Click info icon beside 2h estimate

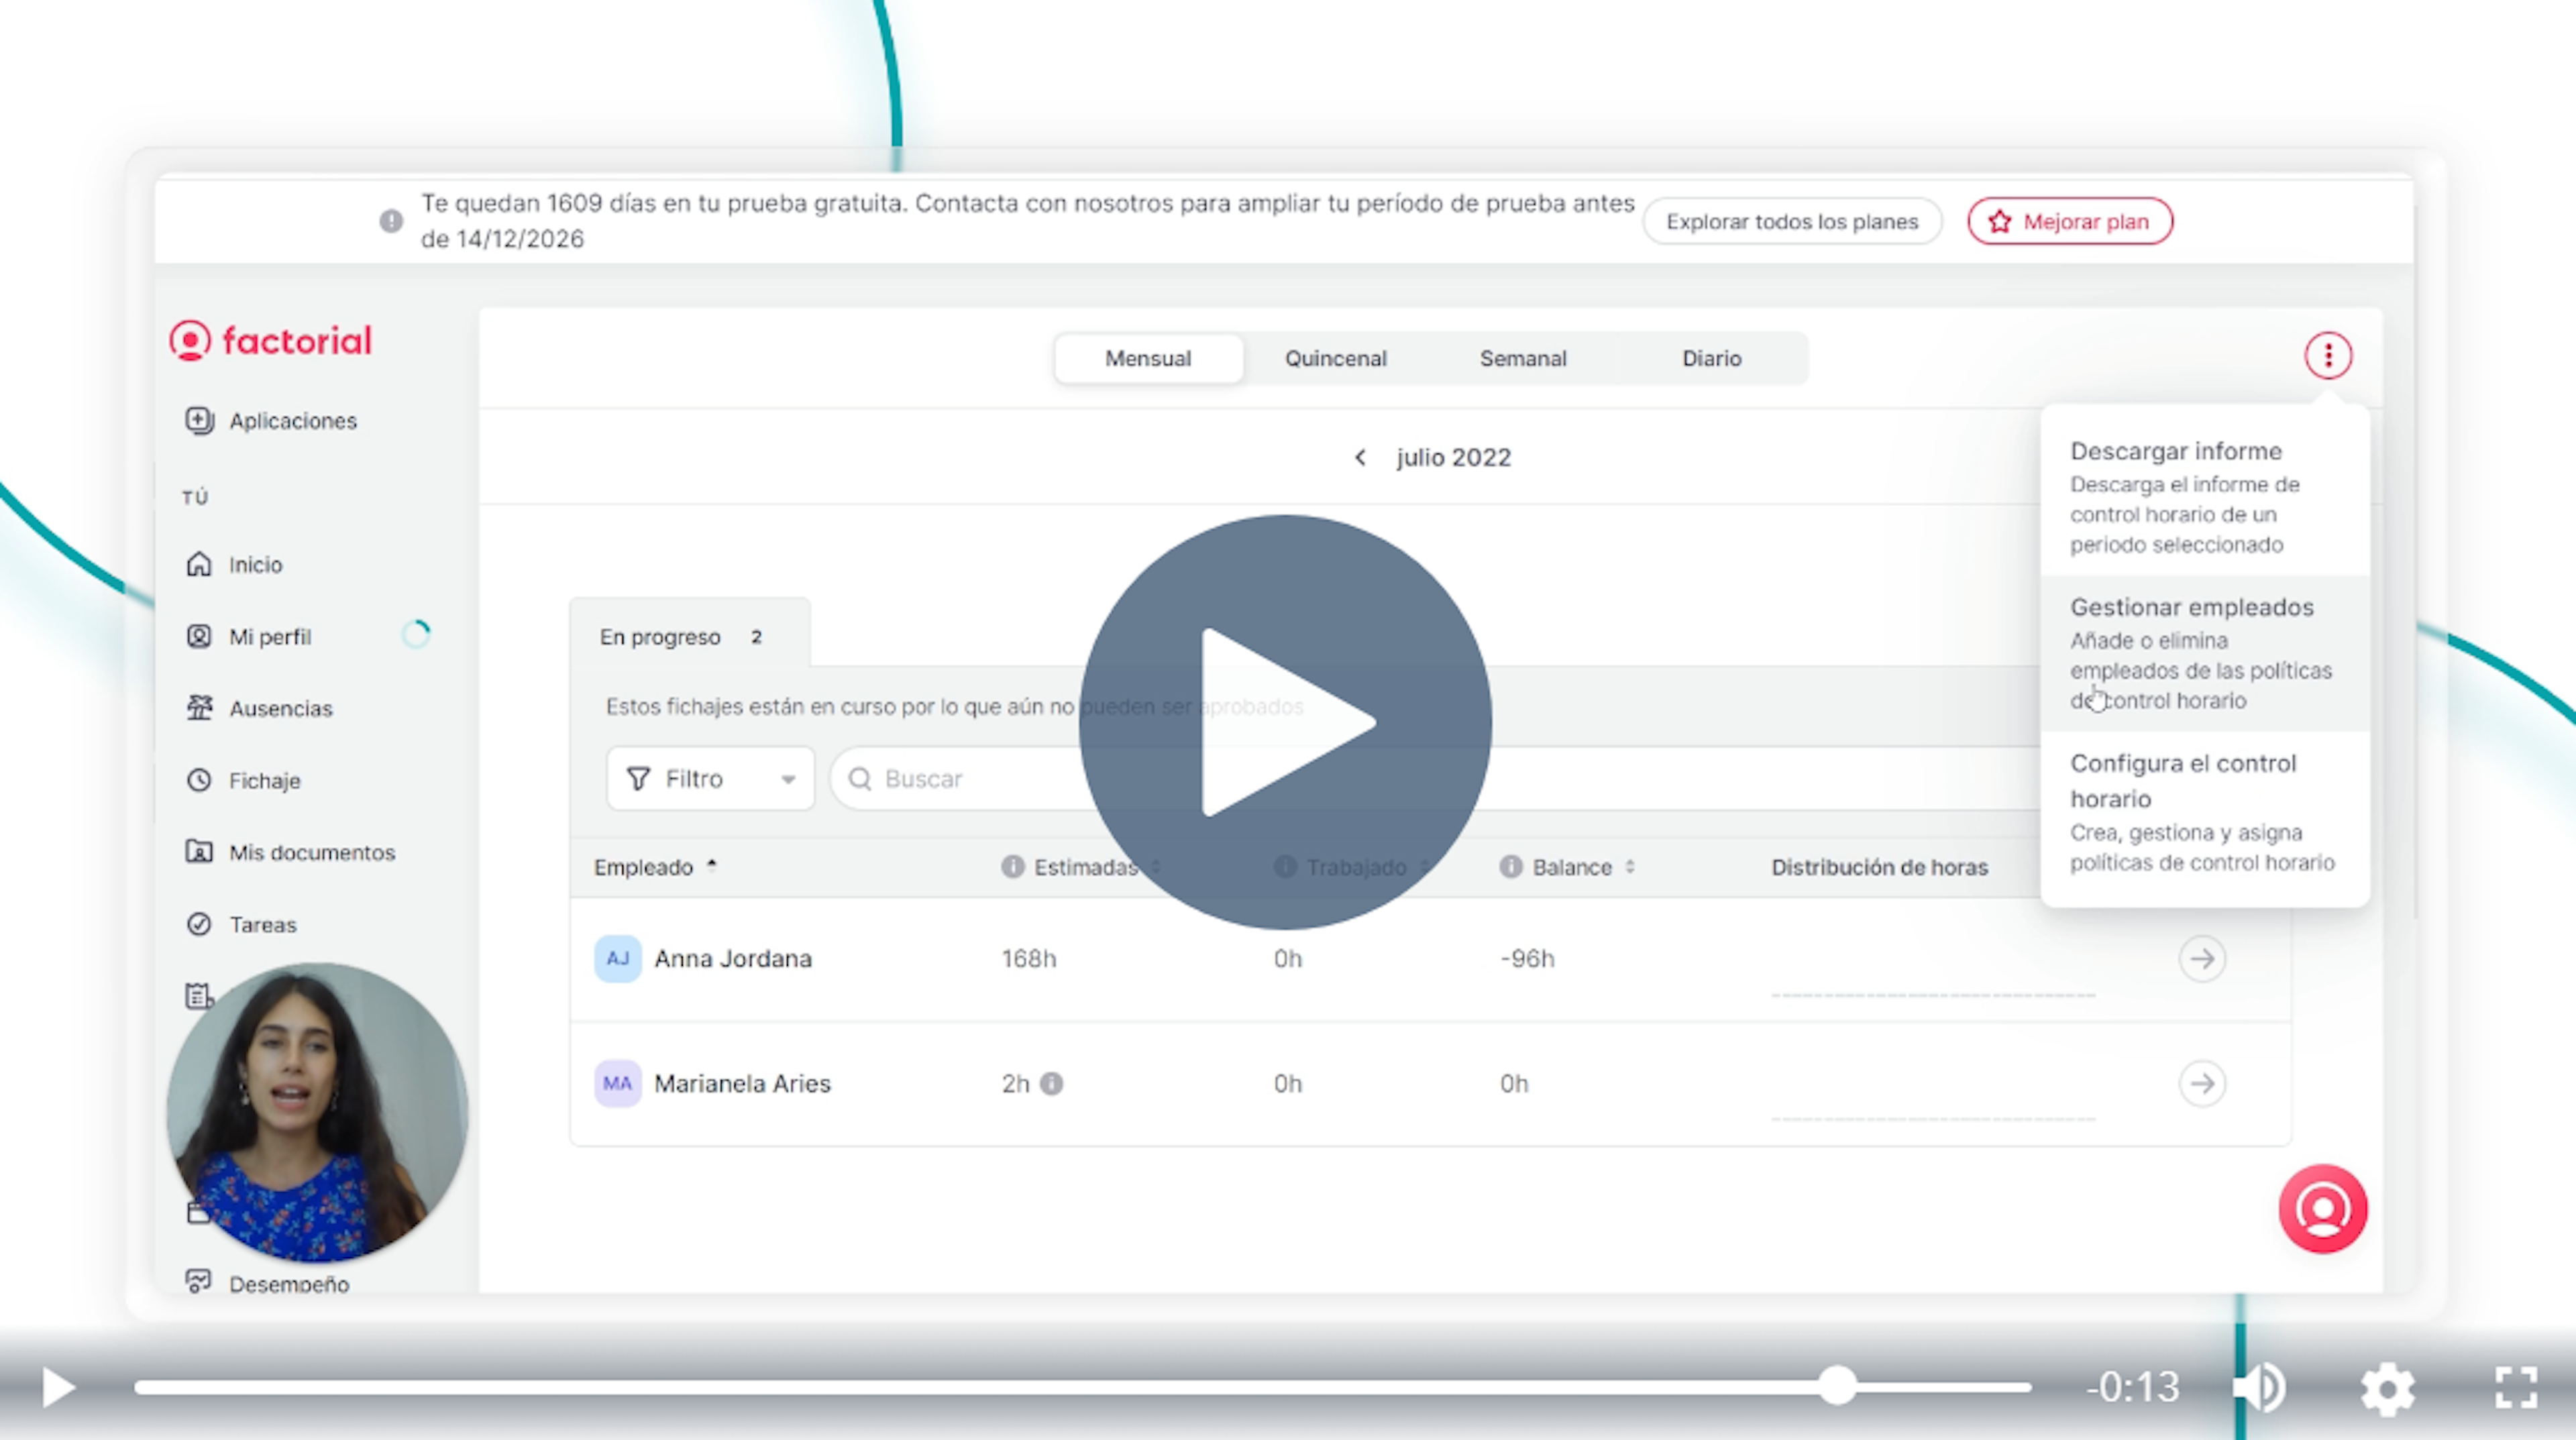pyautogui.click(x=1051, y=1083)
